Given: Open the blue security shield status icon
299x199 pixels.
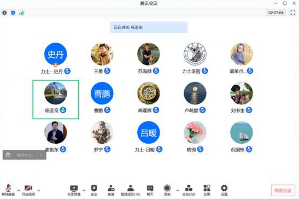Looking at the screenshot, I should point(13,13).
